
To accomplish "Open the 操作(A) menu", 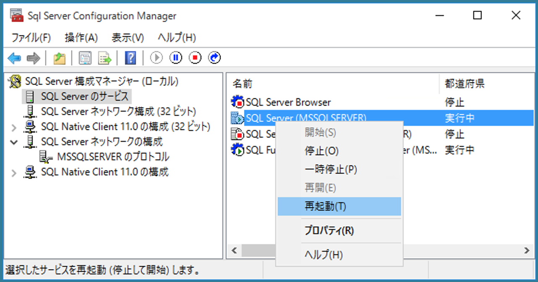I will point(81,38).
